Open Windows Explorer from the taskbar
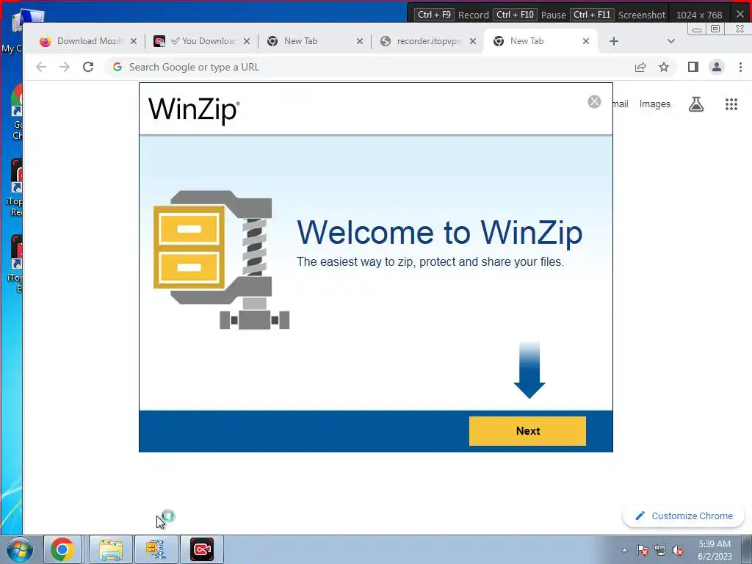Screen dimensions: 752x564 [x=111, y=549]
